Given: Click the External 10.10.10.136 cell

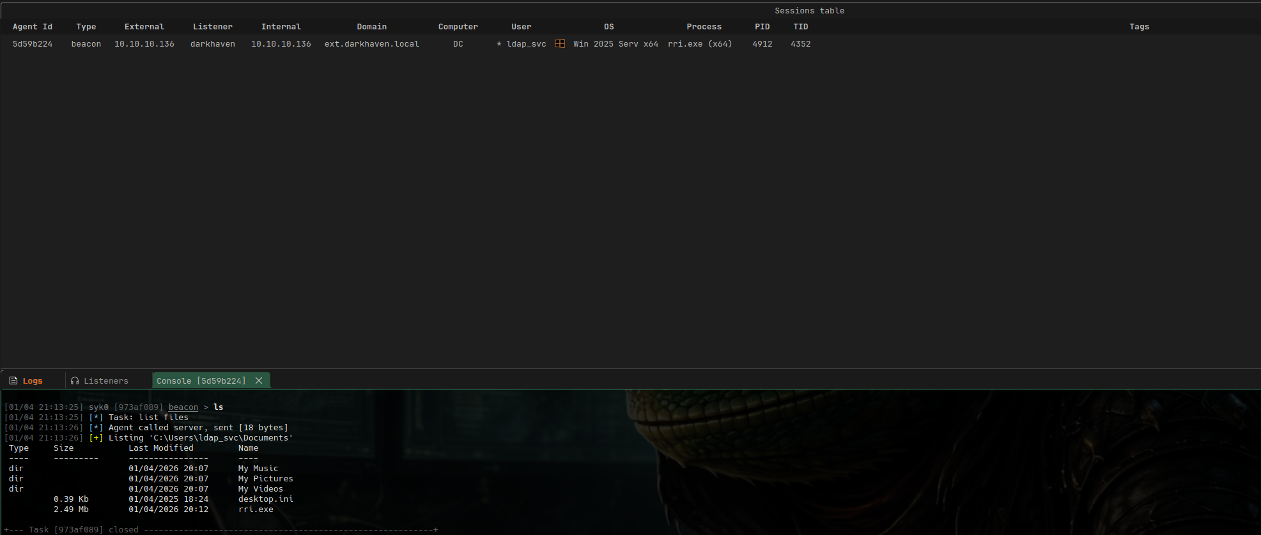Looking at the screenshot, I should point(144,44).
